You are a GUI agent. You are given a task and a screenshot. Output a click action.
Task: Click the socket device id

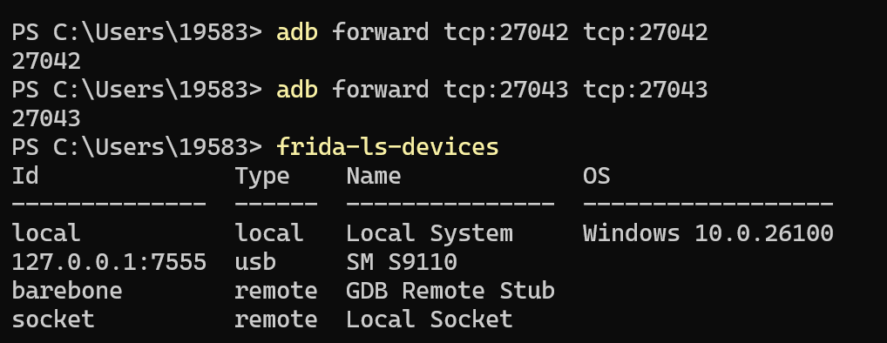[x=52, y=319]
